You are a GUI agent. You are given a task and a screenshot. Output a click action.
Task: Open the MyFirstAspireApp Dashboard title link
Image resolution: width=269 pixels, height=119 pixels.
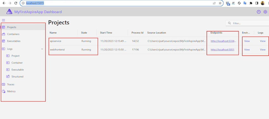point(38,12)
